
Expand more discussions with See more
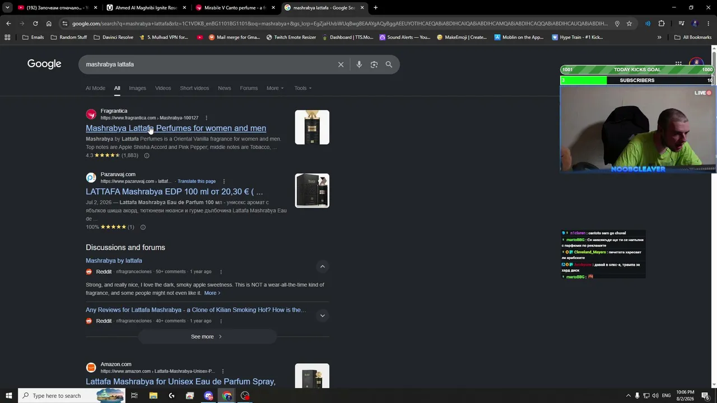click(207, 336)
